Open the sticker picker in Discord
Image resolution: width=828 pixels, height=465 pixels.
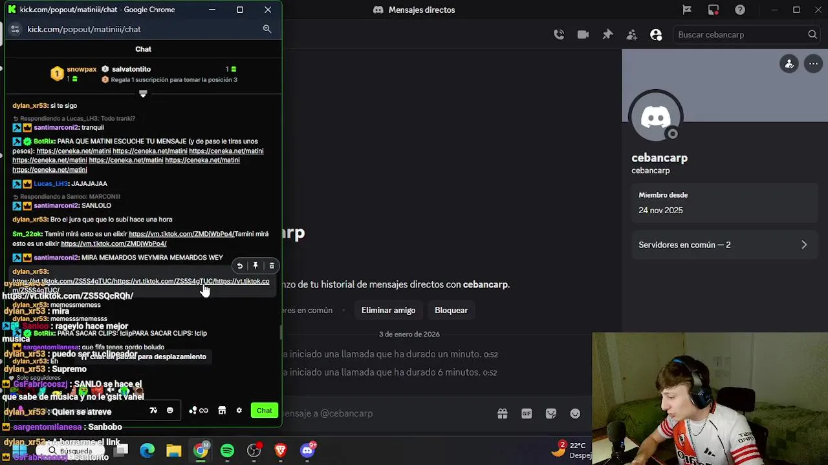(x=551, y=413)
